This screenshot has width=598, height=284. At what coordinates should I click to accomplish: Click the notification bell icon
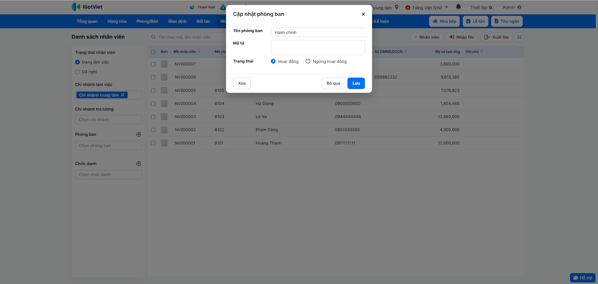458,7
